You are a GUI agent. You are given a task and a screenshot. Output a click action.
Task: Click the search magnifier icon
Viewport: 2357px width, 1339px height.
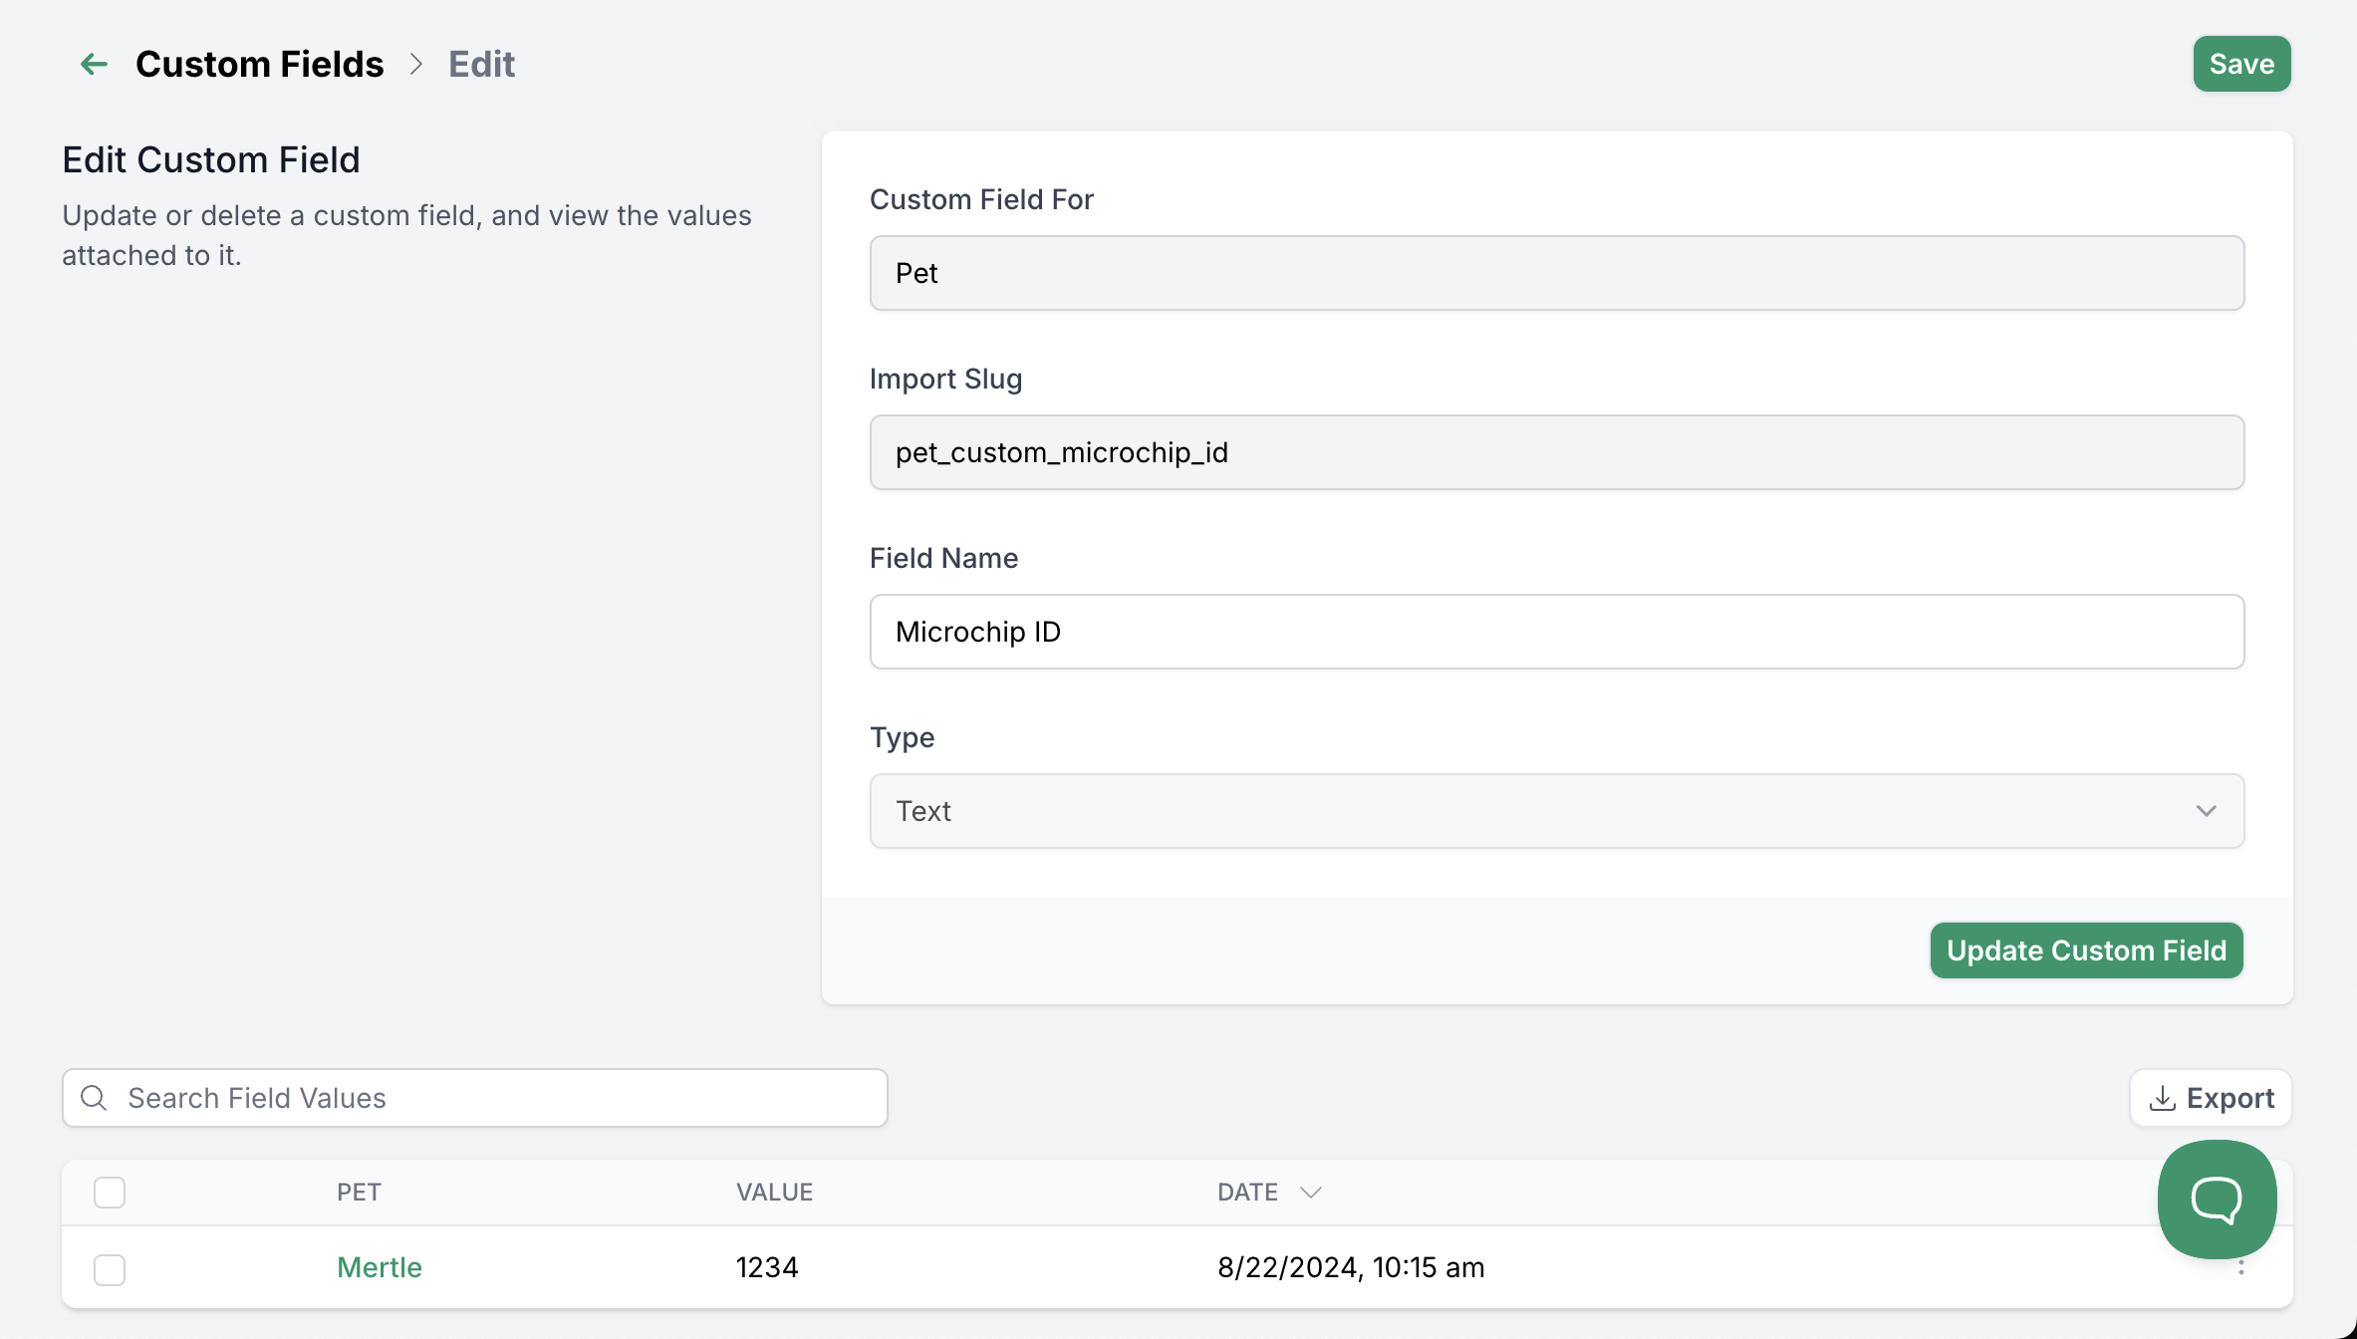94,1098
